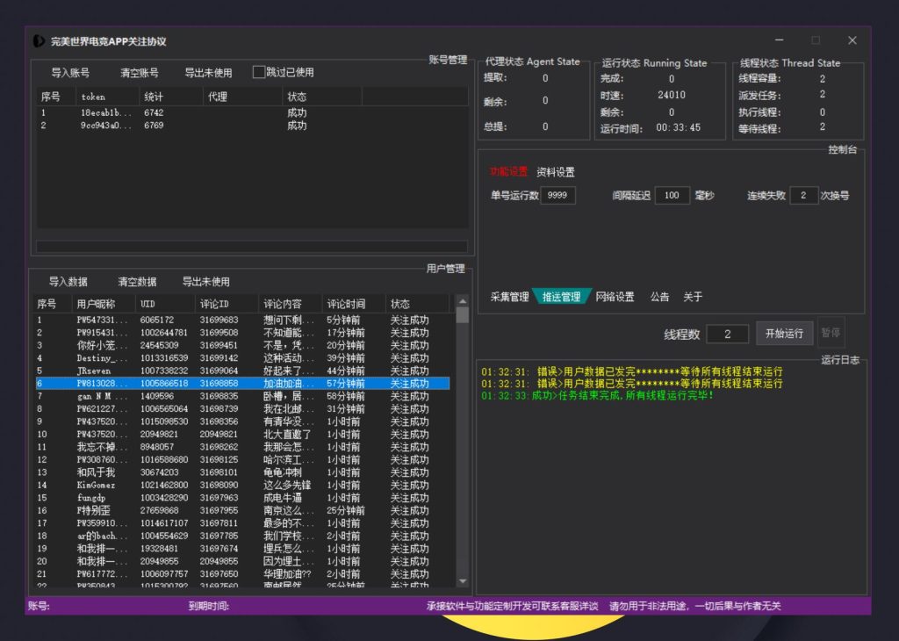Click the 线程数 input field

click(727, 334)
